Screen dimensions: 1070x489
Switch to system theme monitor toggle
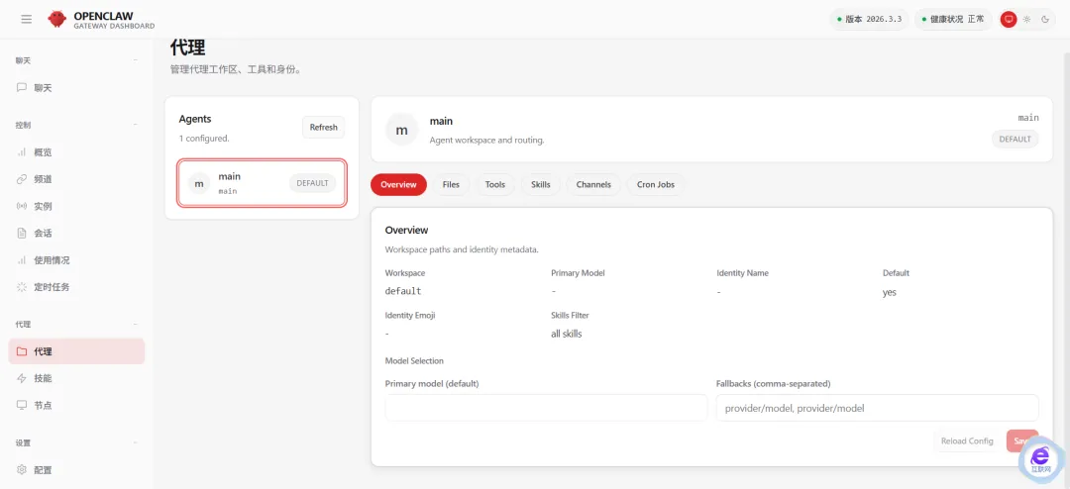(1009, 19)
